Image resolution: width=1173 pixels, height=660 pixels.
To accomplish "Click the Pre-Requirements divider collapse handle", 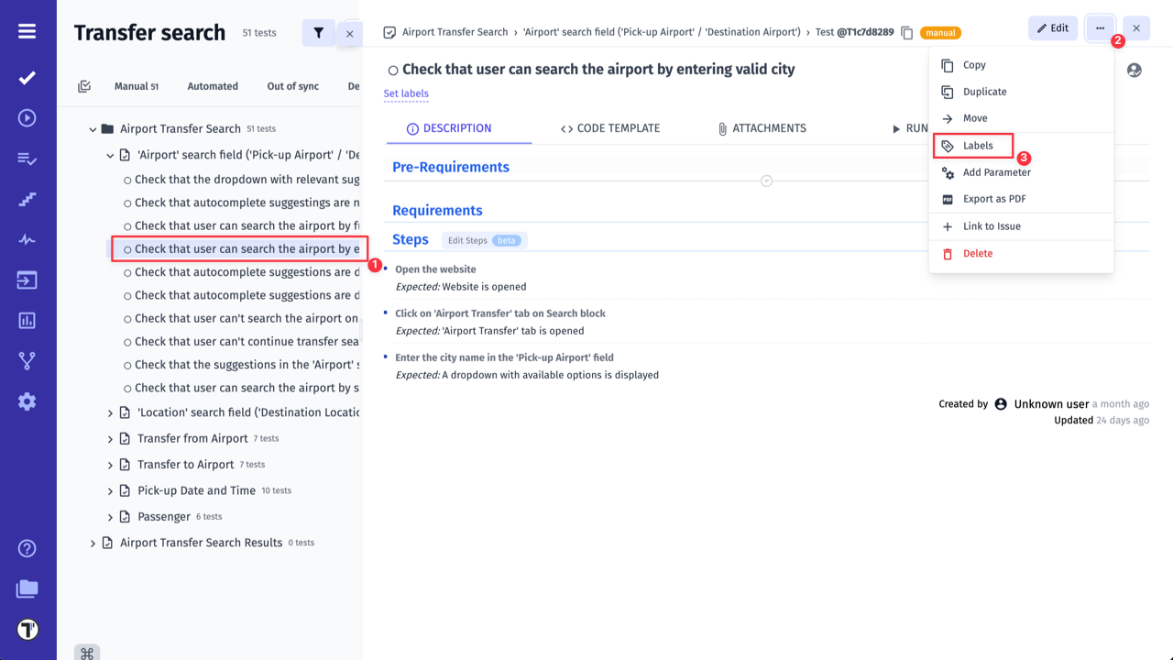I will coord(766,181).
